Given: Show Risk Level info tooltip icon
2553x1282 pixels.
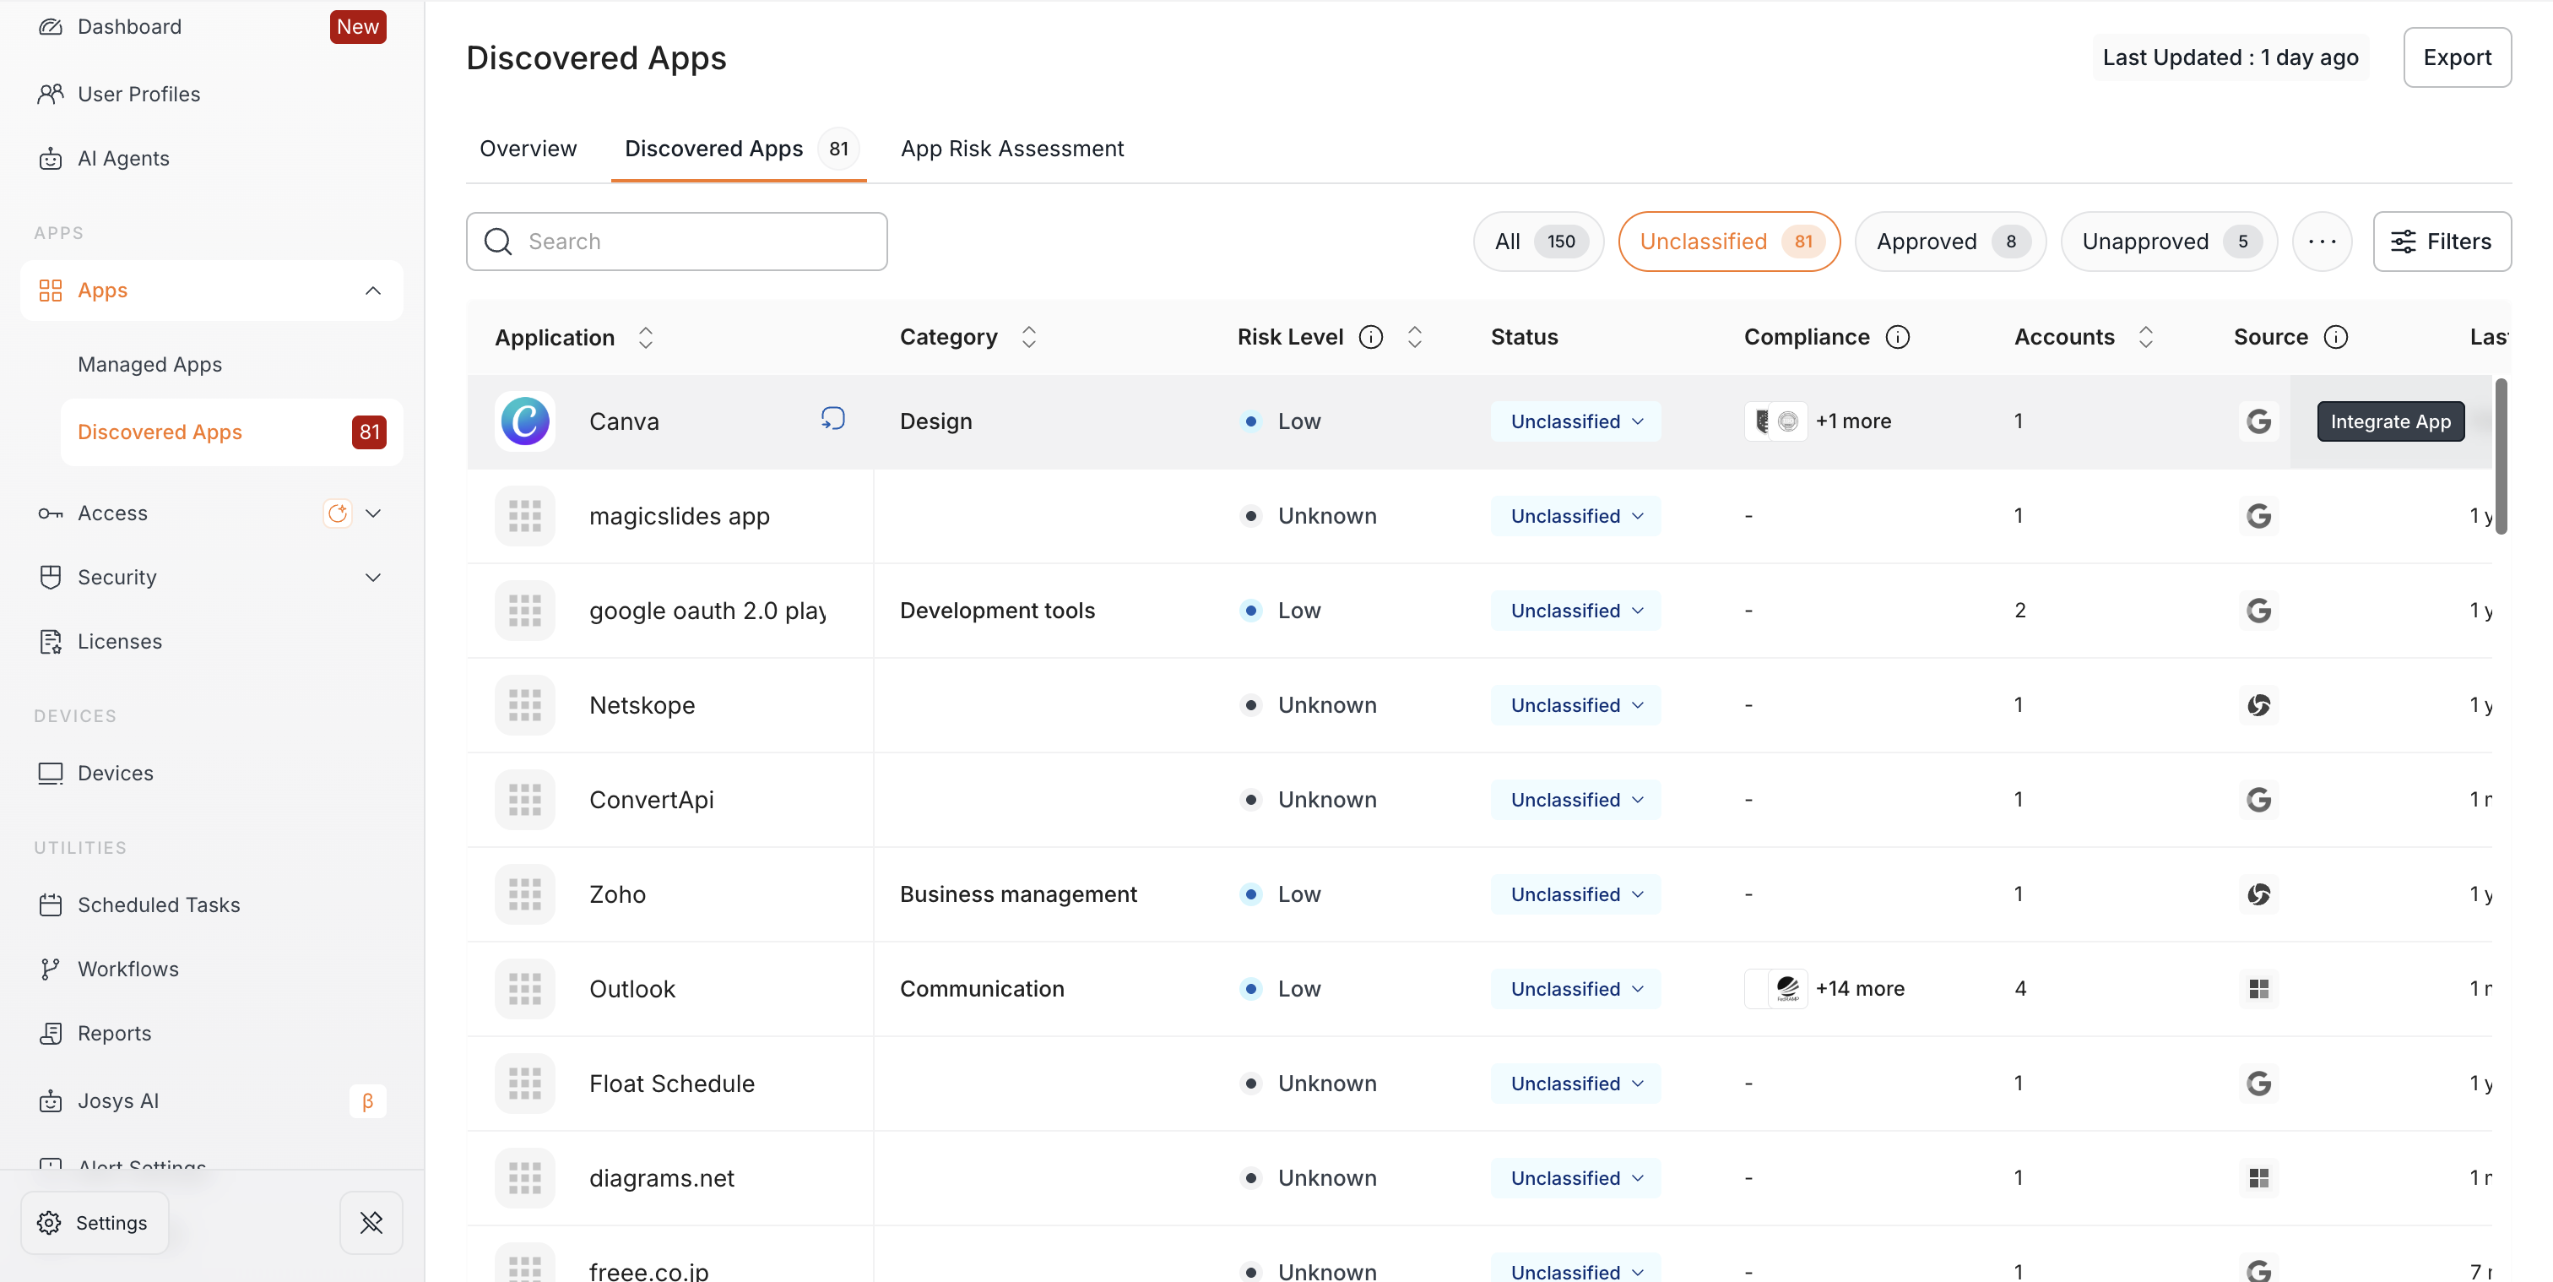Looking at the screenshot, I should [x=1371, y=337].
